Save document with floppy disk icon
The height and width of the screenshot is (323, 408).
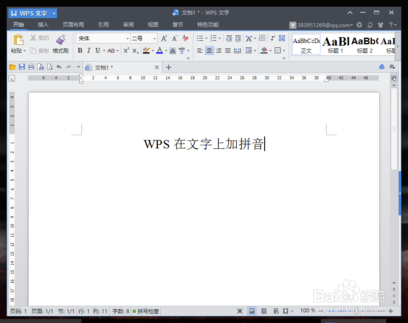tap(22, 67)
